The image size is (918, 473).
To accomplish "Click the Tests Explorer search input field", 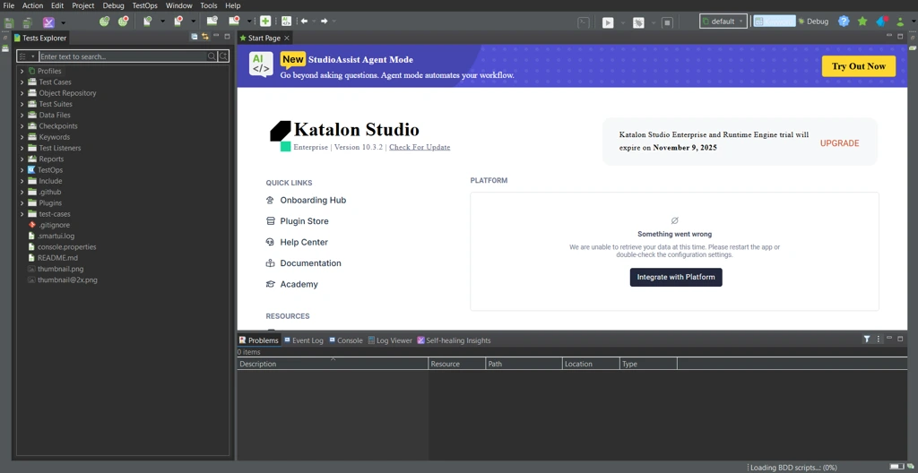I will point(122,56).
